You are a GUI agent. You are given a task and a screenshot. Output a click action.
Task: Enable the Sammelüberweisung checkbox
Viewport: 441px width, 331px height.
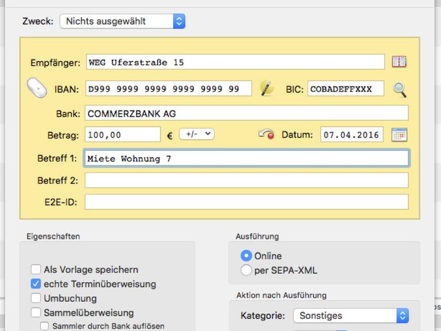pos(36,313)
